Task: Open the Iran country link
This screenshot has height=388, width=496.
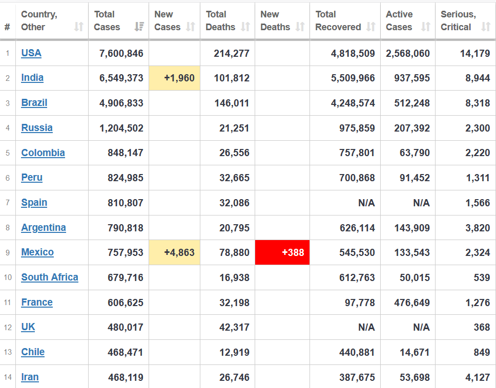Action: tap(30, 377)
